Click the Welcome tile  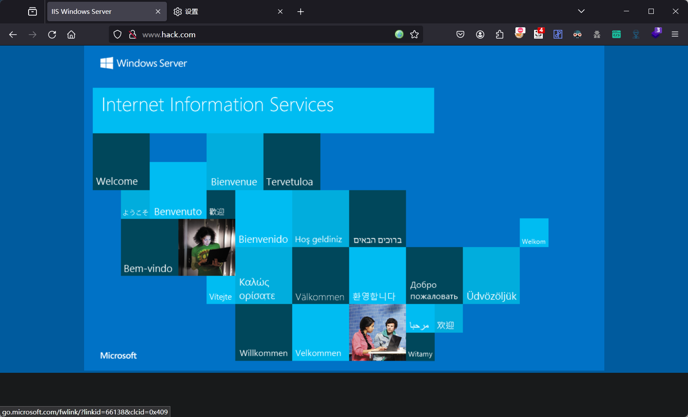[x=121, y=162]
